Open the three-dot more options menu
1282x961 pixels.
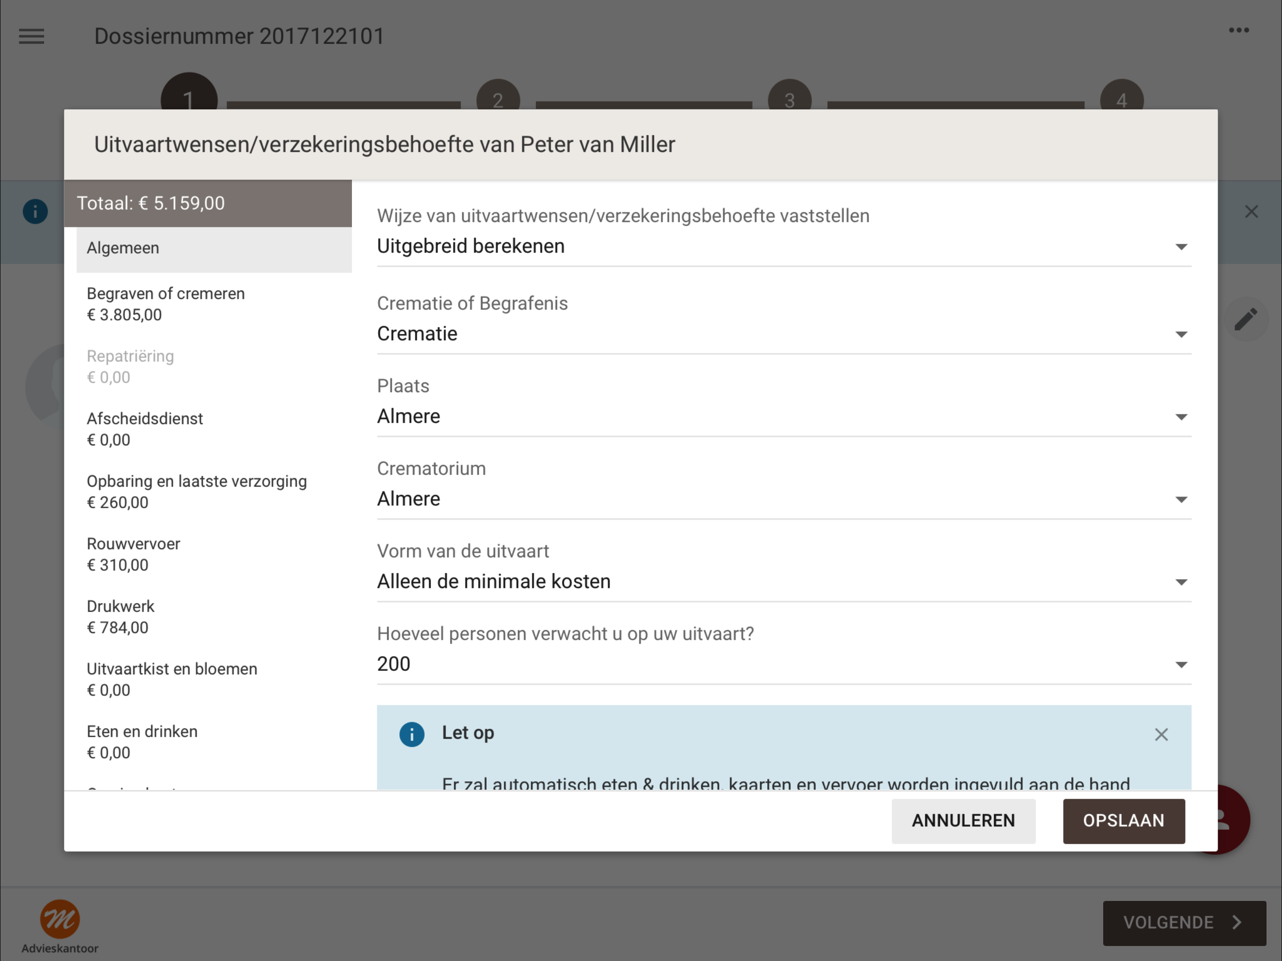pyautogui.click(x=1238, y=30)
